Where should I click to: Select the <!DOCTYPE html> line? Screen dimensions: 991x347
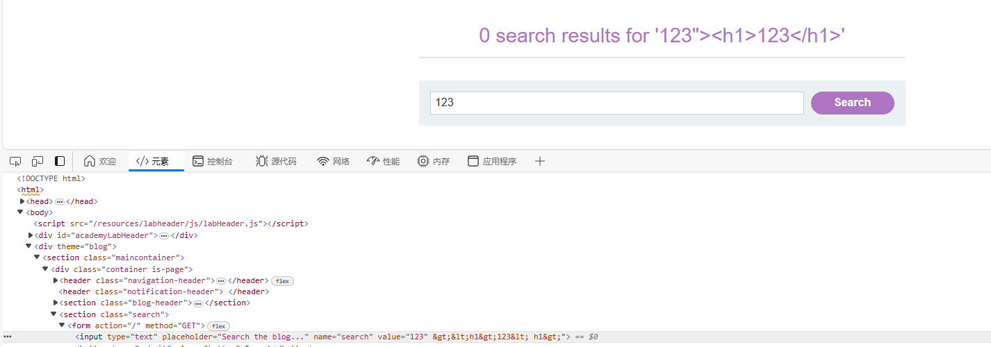[51, 178]
